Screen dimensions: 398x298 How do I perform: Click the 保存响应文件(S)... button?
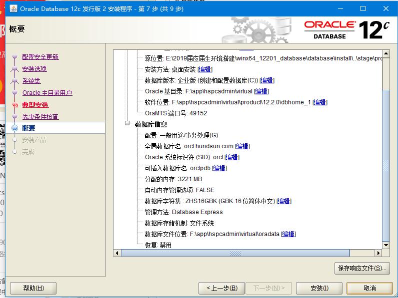(362, 268)
